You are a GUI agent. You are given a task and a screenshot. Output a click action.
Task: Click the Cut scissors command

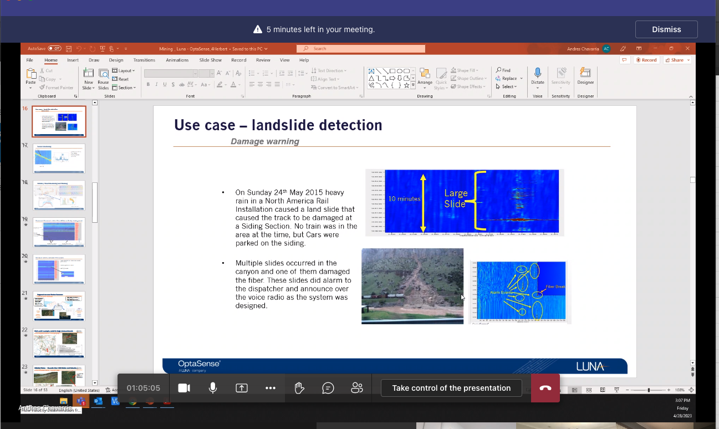[46, 71]
